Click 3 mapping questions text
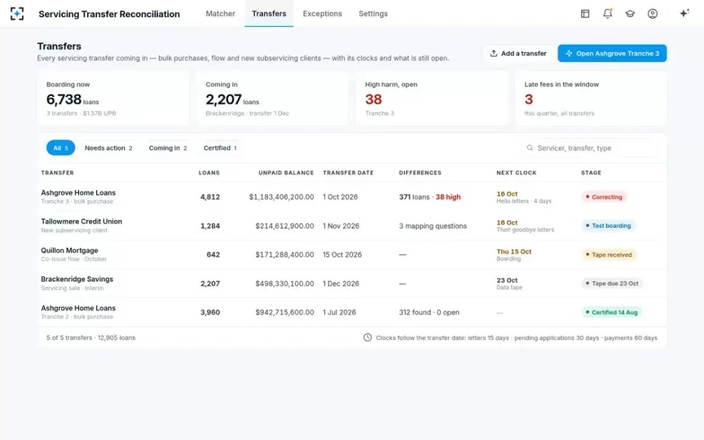This screenshot has width=704, height=440. [x=433, y=226]
